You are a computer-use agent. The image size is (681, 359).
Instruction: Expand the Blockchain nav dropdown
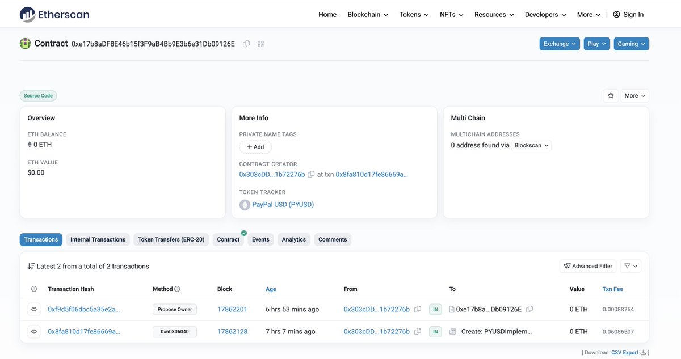(x=368, y=15)
